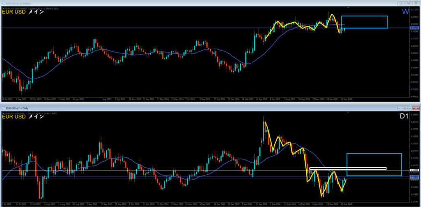Select the blue W timeframe label
The image size is (421, 207).
point(405,12)
